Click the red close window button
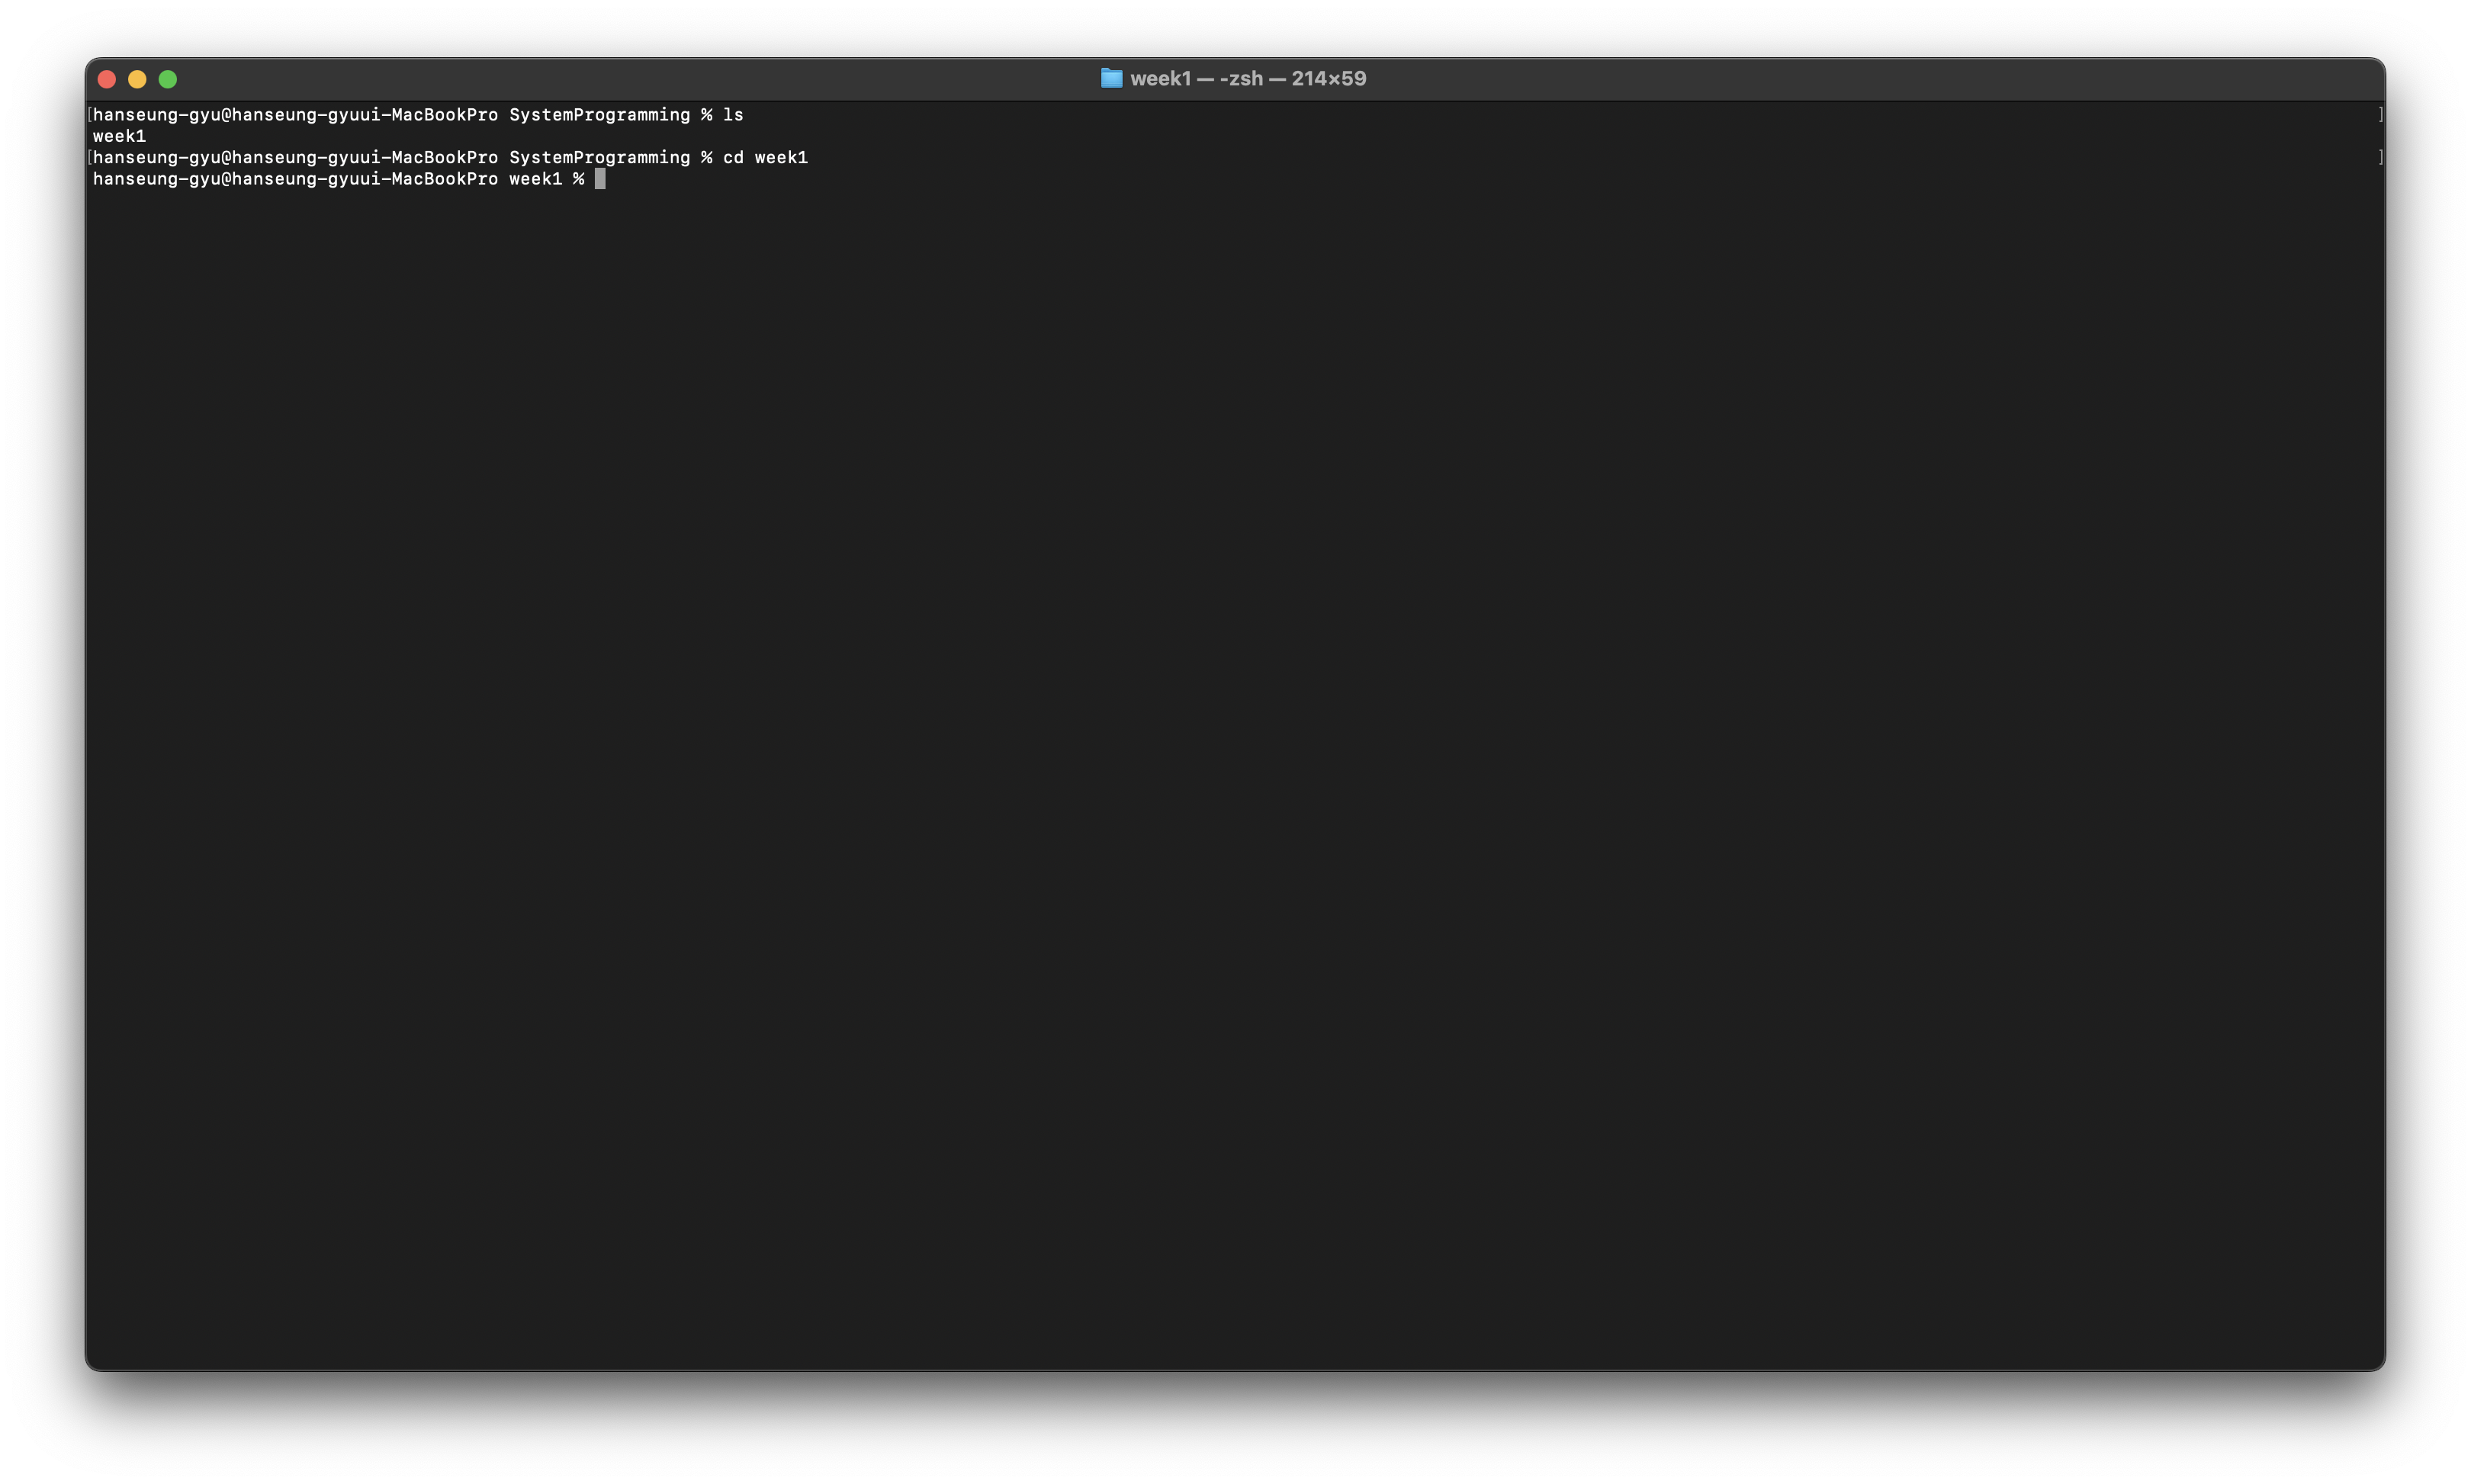This screenshot has height=1484, width=2471. [107, 79]
